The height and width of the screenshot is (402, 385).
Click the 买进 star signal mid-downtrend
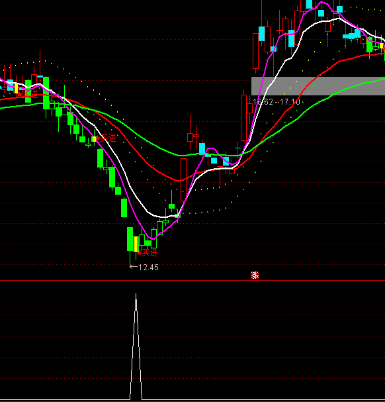click(x=106, y=138)
